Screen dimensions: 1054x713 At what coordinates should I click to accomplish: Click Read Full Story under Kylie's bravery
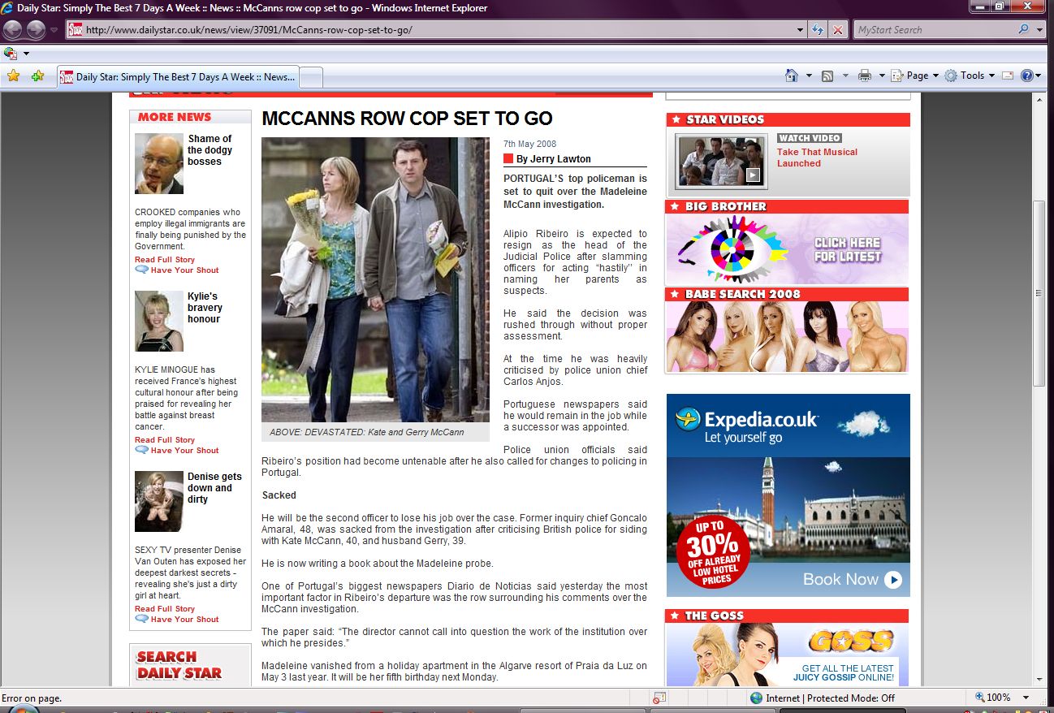(165, 439)
